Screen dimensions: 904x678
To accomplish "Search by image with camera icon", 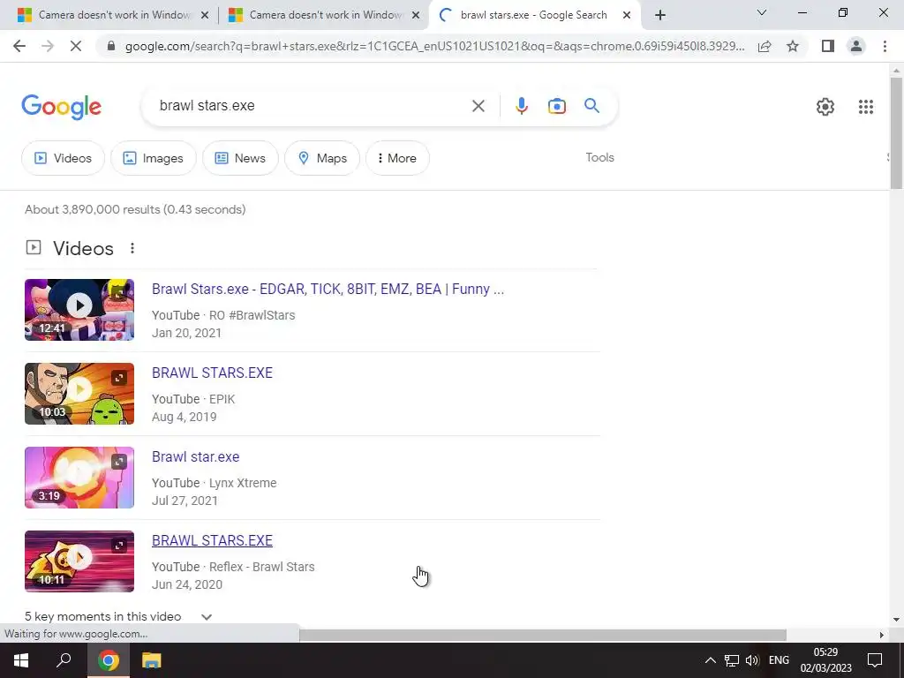I will 556,106.
